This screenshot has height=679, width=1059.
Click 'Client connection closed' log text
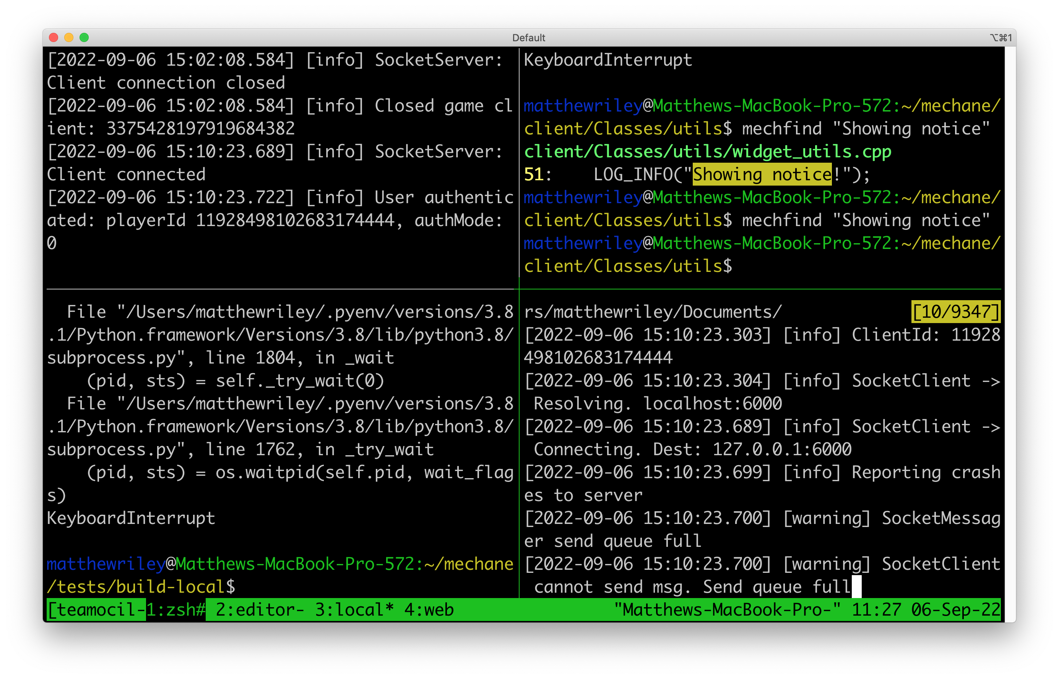(166, 83)
